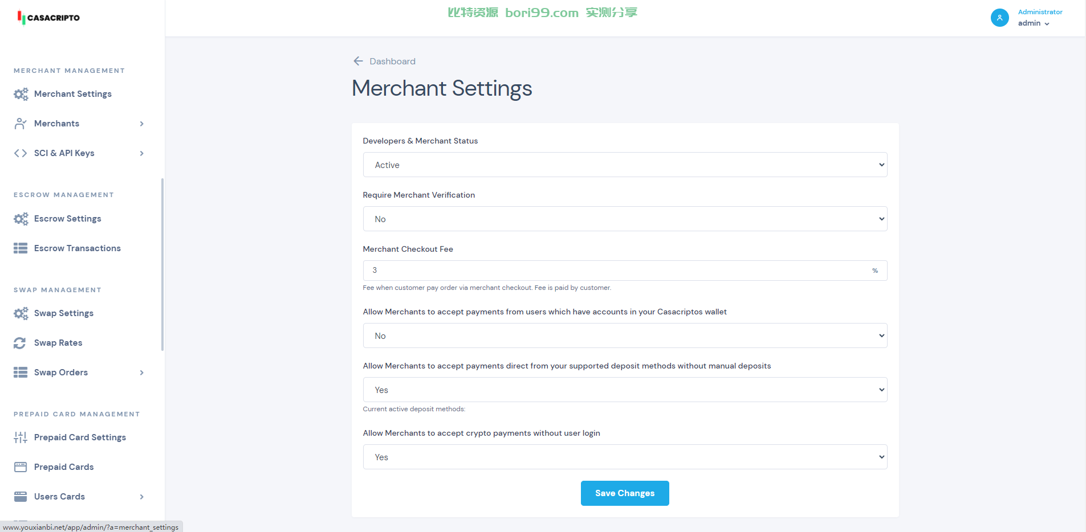Open Developers & Merchant Status dropdown
The height and width of the screenshot is (532, 1086).
(x=625, y=165)
